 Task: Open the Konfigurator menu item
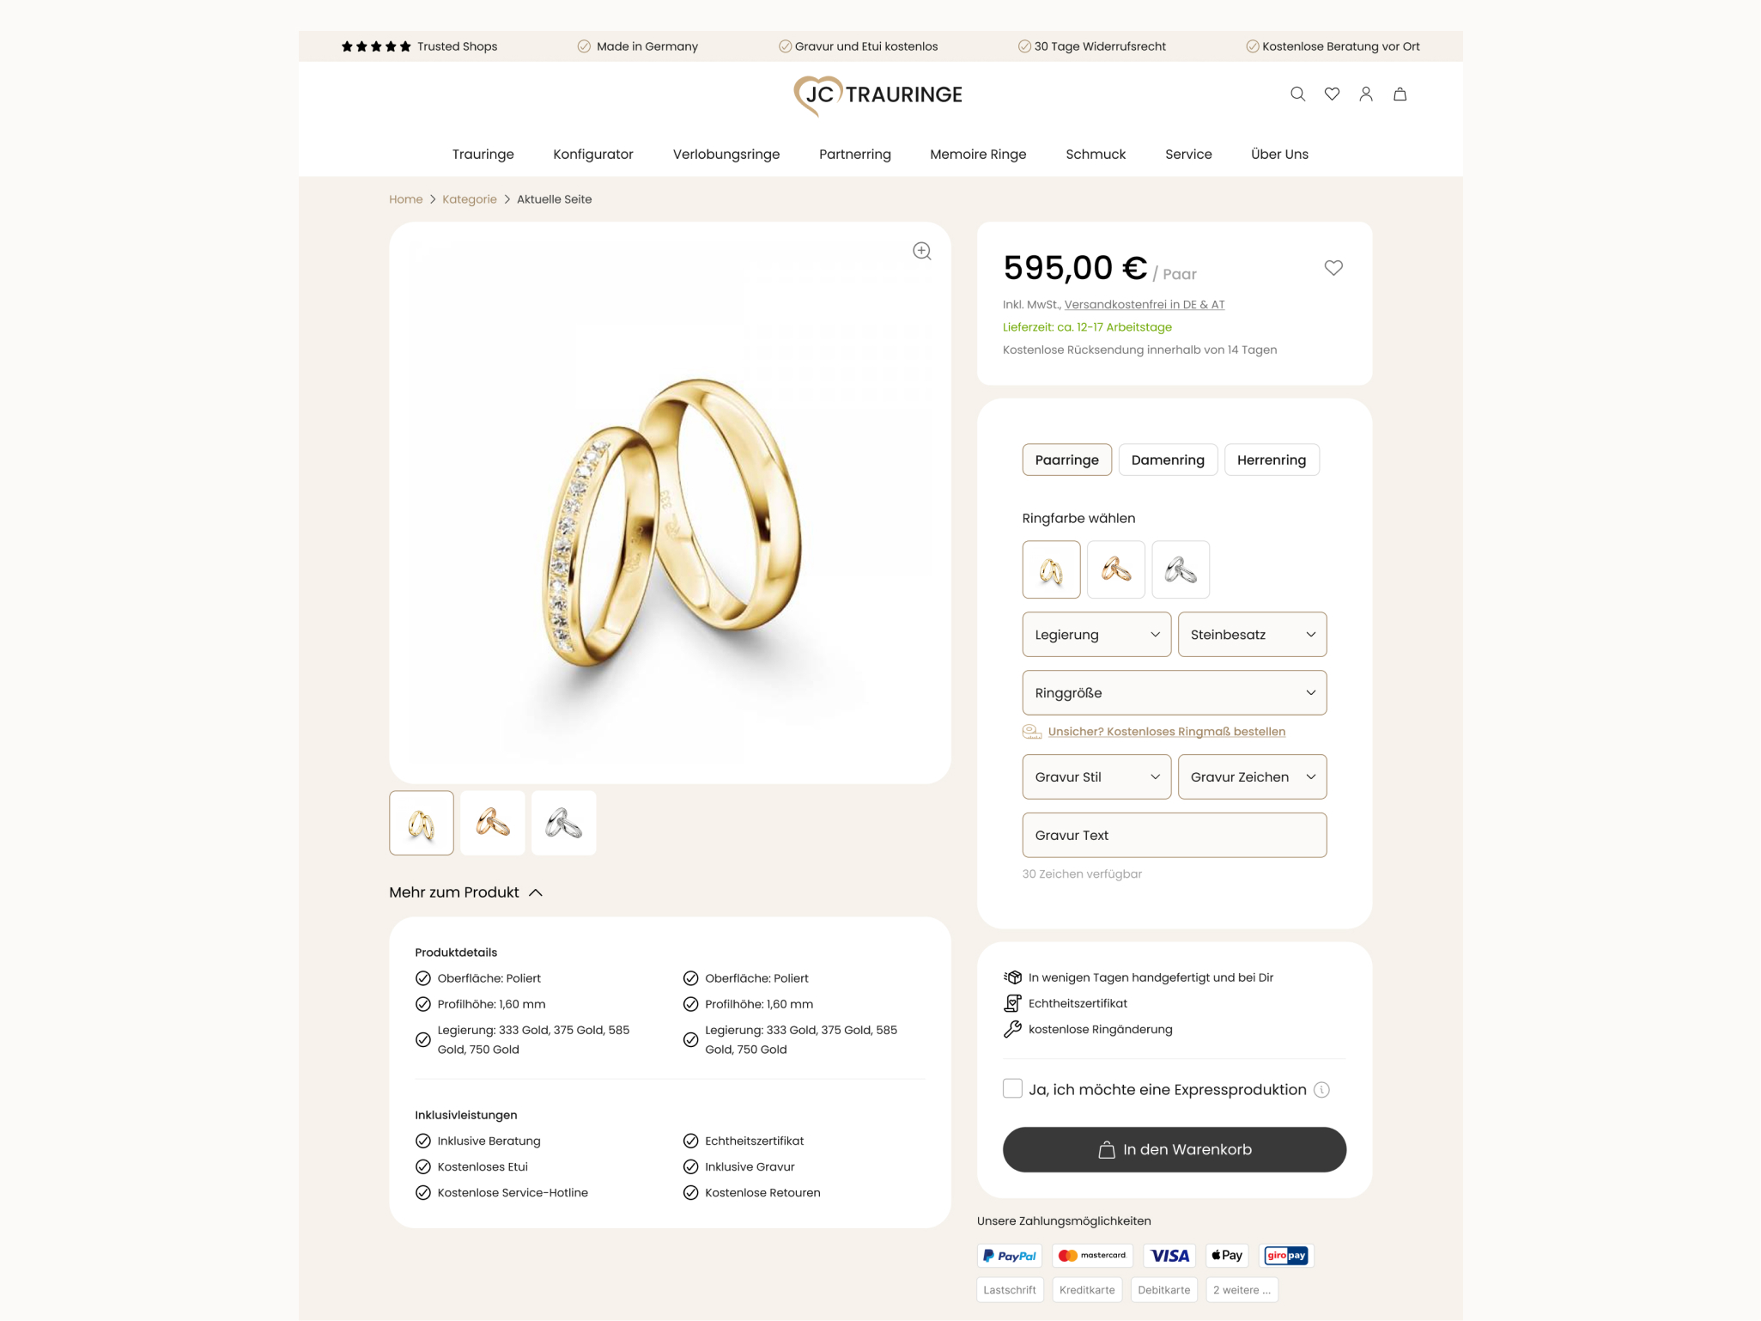593,155
